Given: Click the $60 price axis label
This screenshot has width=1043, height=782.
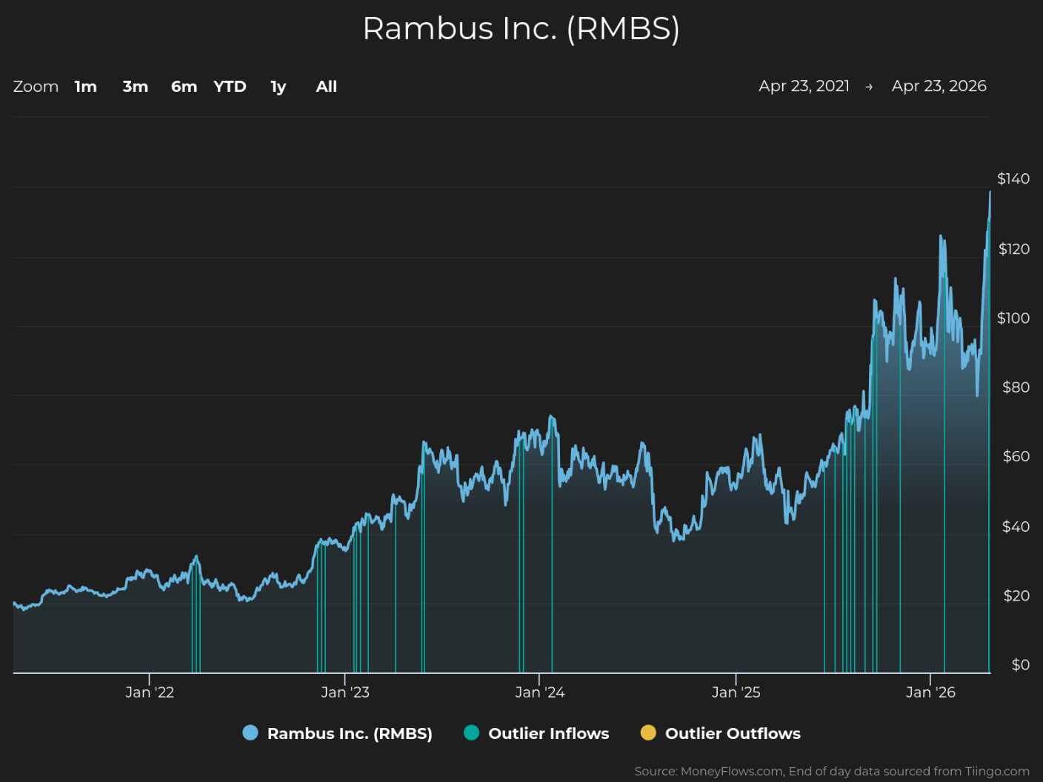Looking at the screenshot, I should [1016, 456].
